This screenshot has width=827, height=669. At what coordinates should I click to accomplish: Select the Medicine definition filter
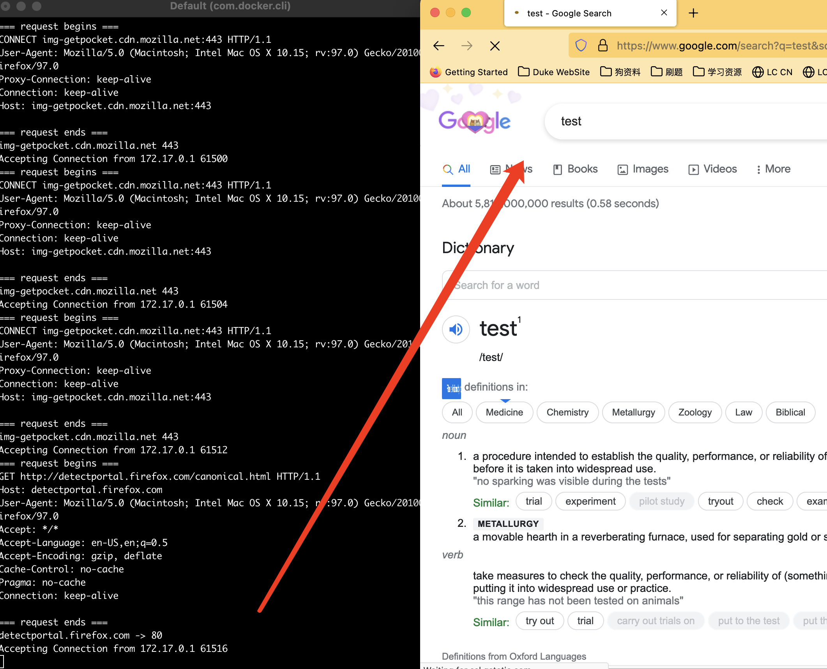point(504,412)
